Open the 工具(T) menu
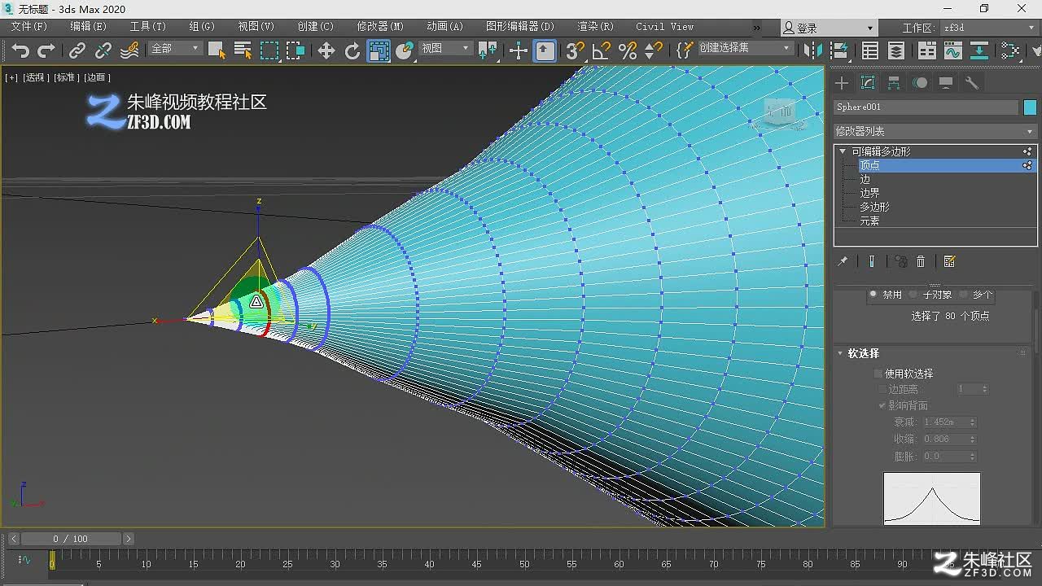The width and height of the screenshot is (1042, 586). pyautogui.click(x=147, y=27)
